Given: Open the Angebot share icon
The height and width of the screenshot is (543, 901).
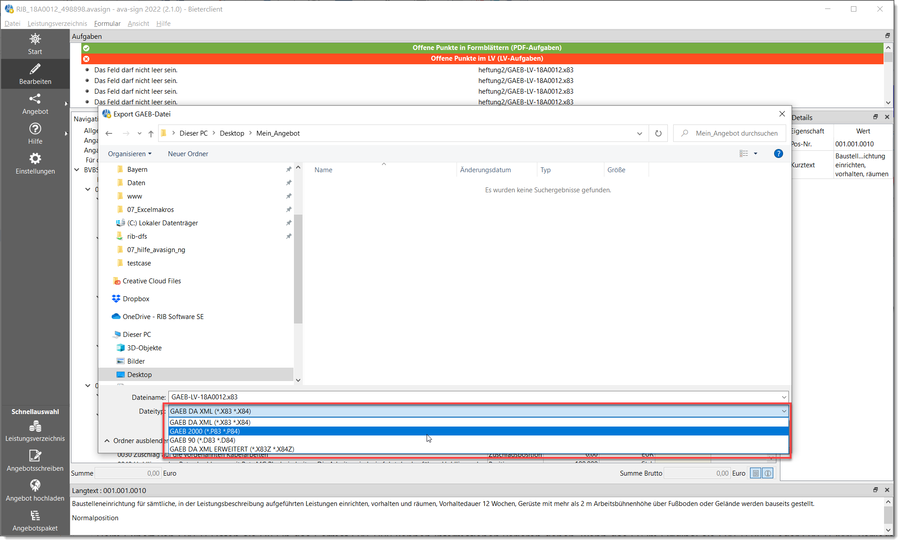Looking at the screenshot, I should (35, 99).
